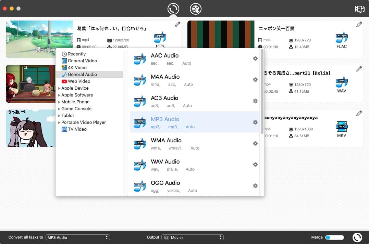
Task: Click the conversion arrows icon in top toolbar
Action: coord(173,9)
